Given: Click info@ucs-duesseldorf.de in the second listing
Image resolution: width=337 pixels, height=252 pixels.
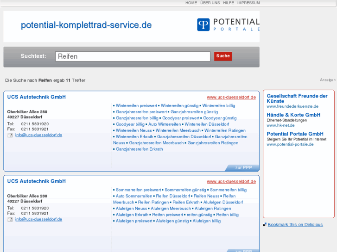Looking at the screenshot, I should coord(38,219).
